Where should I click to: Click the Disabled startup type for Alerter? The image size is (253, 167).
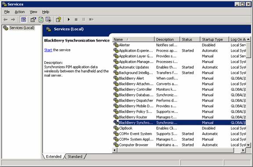[x=209, y=45]
